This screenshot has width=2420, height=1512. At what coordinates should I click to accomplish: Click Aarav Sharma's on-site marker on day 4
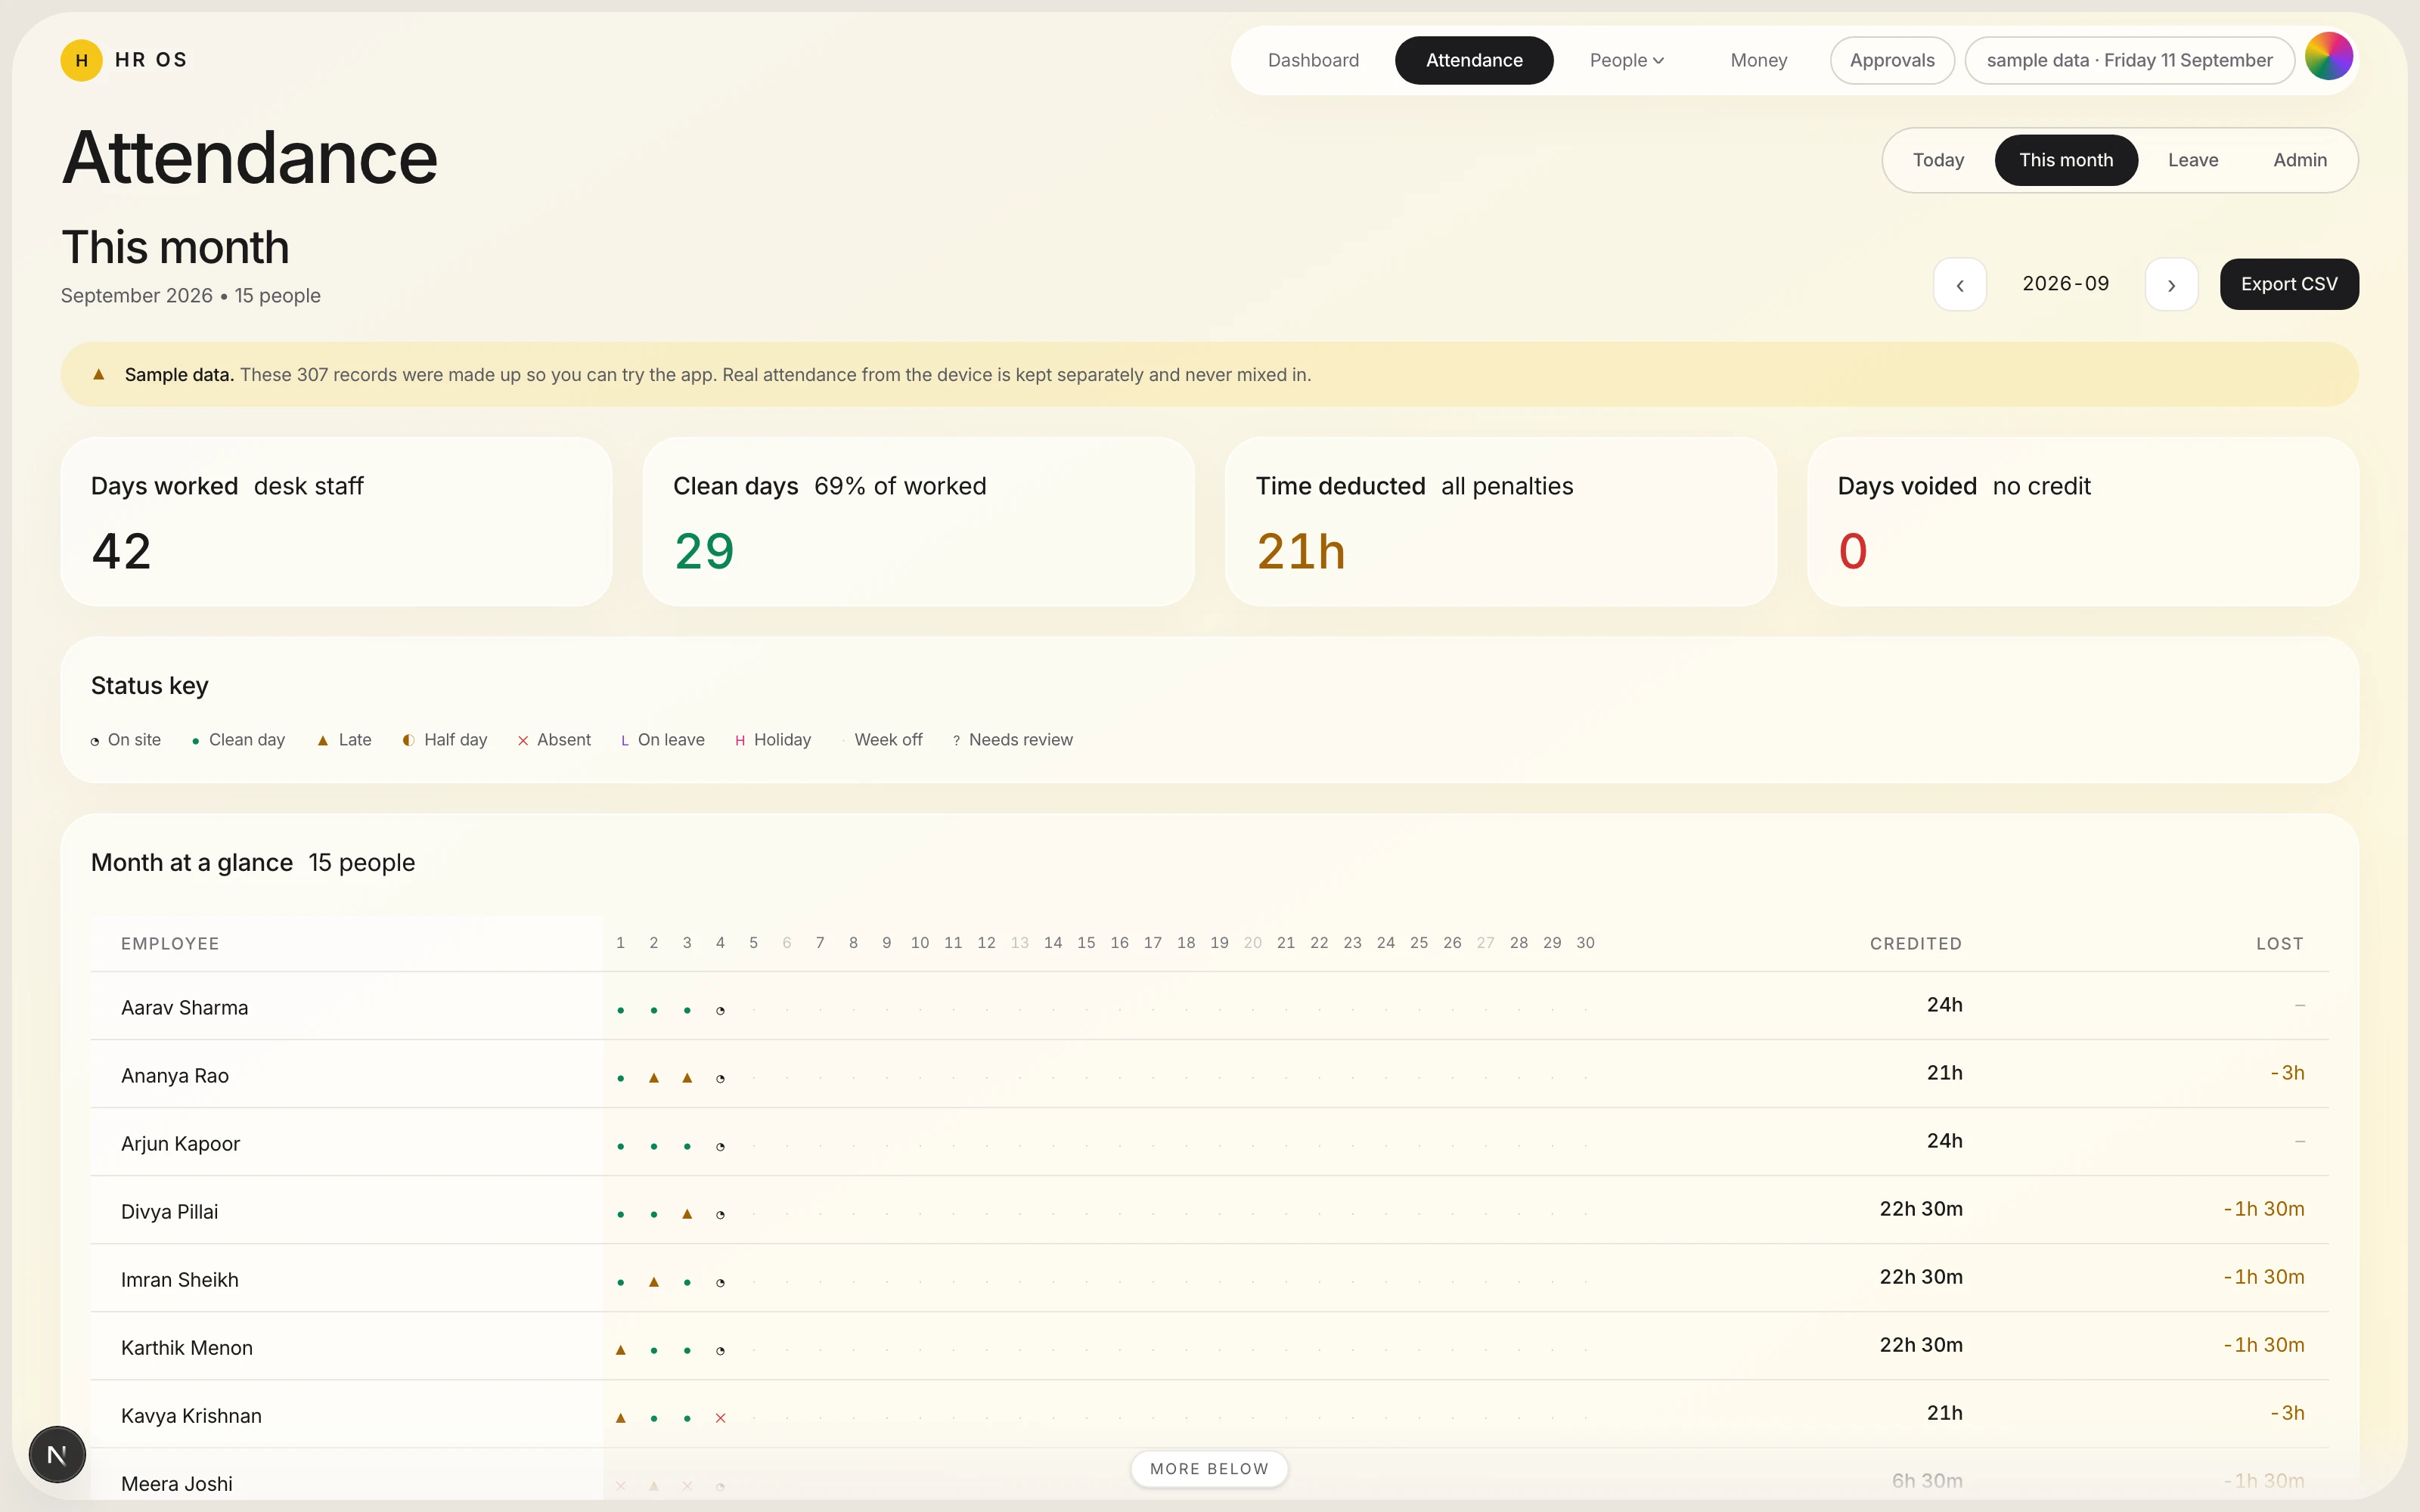tap(720, 1011)
